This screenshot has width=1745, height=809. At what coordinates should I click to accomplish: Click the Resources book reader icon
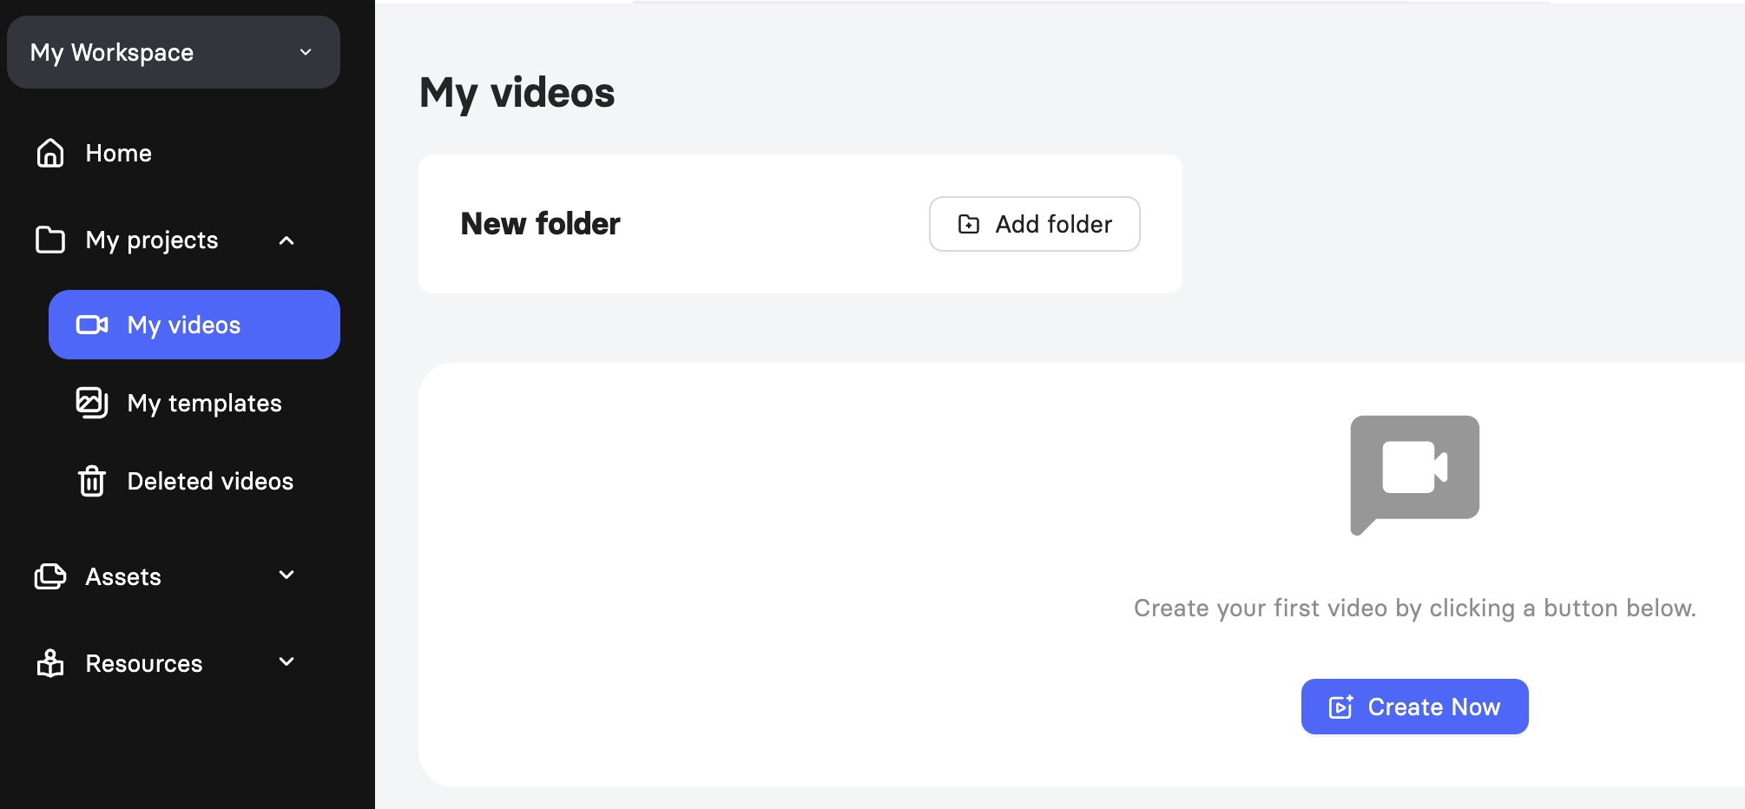point(50,663)
